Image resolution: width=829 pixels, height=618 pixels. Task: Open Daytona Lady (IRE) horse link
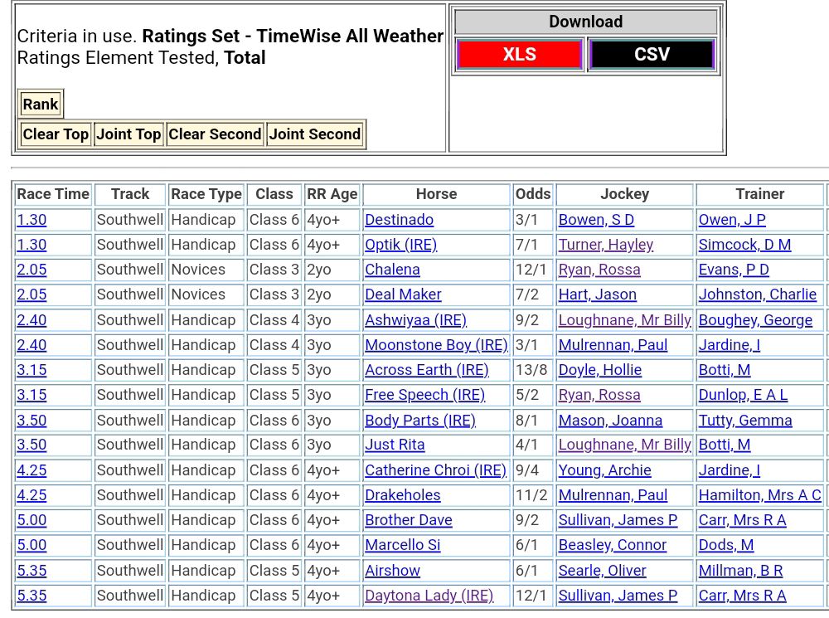[429, 596]
